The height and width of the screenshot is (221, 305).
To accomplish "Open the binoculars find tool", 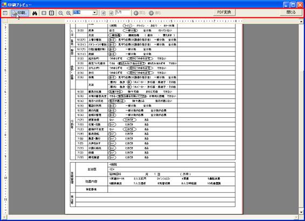I will [x=34, y=13].
